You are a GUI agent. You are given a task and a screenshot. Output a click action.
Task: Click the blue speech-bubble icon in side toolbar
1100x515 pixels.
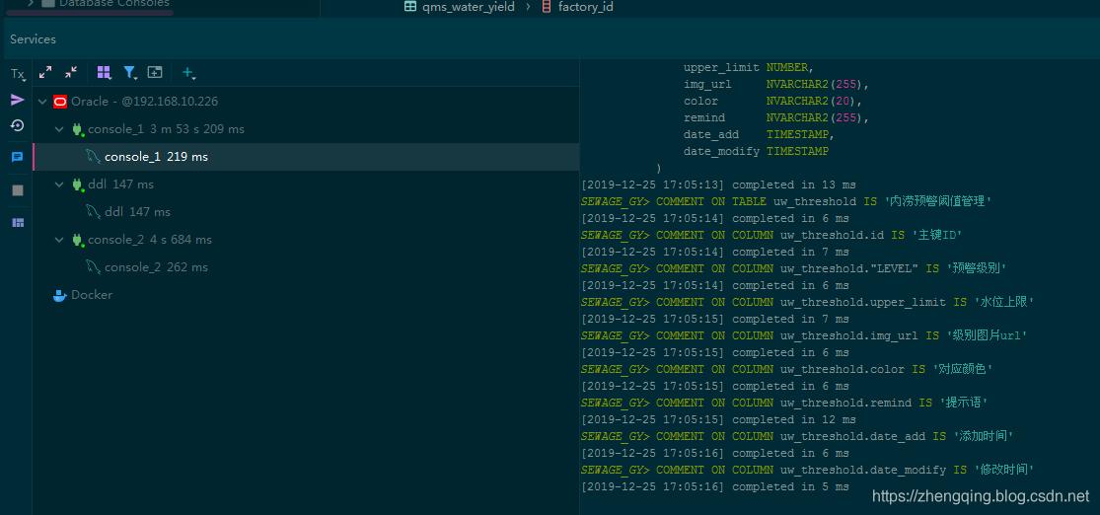(x=18, y=157)
